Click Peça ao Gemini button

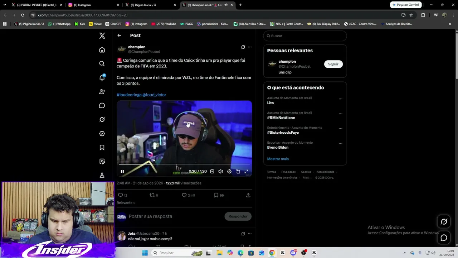point(406,5)
